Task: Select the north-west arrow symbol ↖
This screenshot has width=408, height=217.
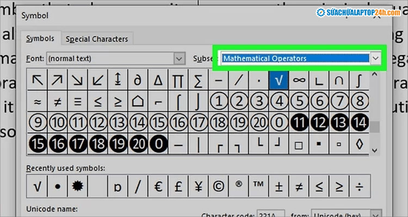Action: click(x=38, y=80)
